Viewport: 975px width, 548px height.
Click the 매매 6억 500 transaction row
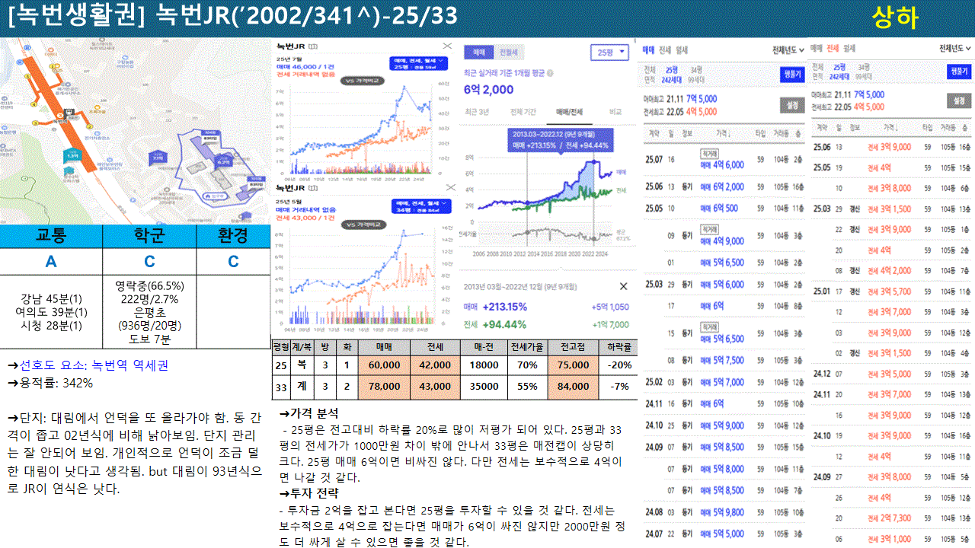724,208
